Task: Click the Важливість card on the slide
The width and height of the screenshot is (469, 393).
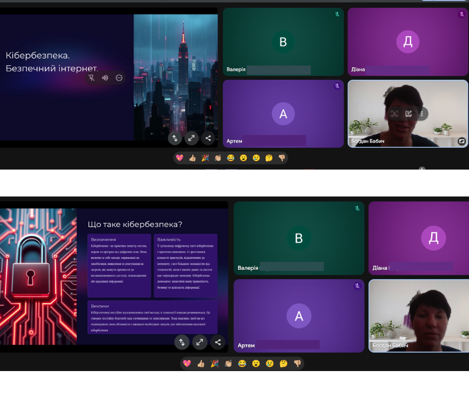Action: pyautogui.click(x=185, y=265)
